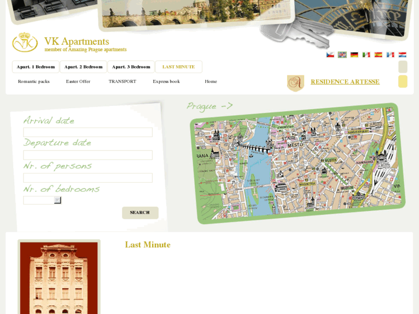This screenshot has width=419, height=314.
Task: Click the "member of Amazing Prague apartments" text
Action: coord(85,50)
